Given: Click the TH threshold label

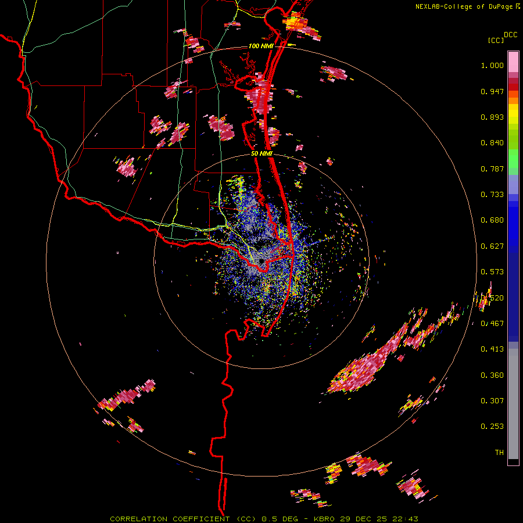Looking at the screenshot, I should click(499, 453).
